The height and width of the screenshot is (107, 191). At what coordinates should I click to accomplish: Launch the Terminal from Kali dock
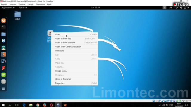pyautogui.click(x=4, y=27)
